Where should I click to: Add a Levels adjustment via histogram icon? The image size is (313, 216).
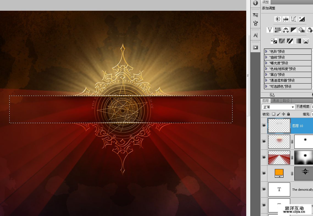[286, 19]
